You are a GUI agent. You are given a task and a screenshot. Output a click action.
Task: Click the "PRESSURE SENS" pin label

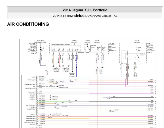coord(31,116)
